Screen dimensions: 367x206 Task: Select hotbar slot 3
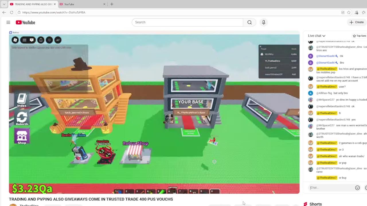point(139,191)
